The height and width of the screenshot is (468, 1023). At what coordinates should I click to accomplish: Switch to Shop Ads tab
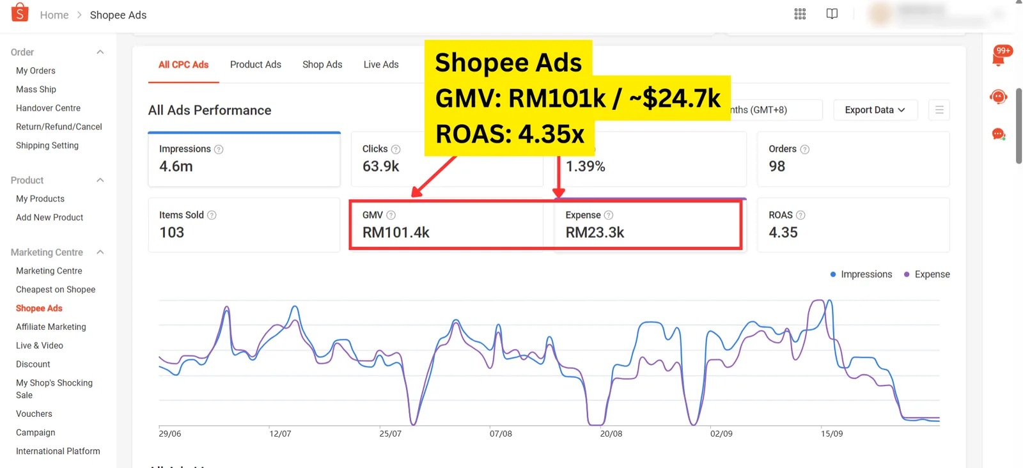coord(322,65)
